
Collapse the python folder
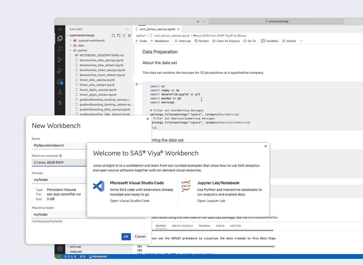[x=82, y=51]
